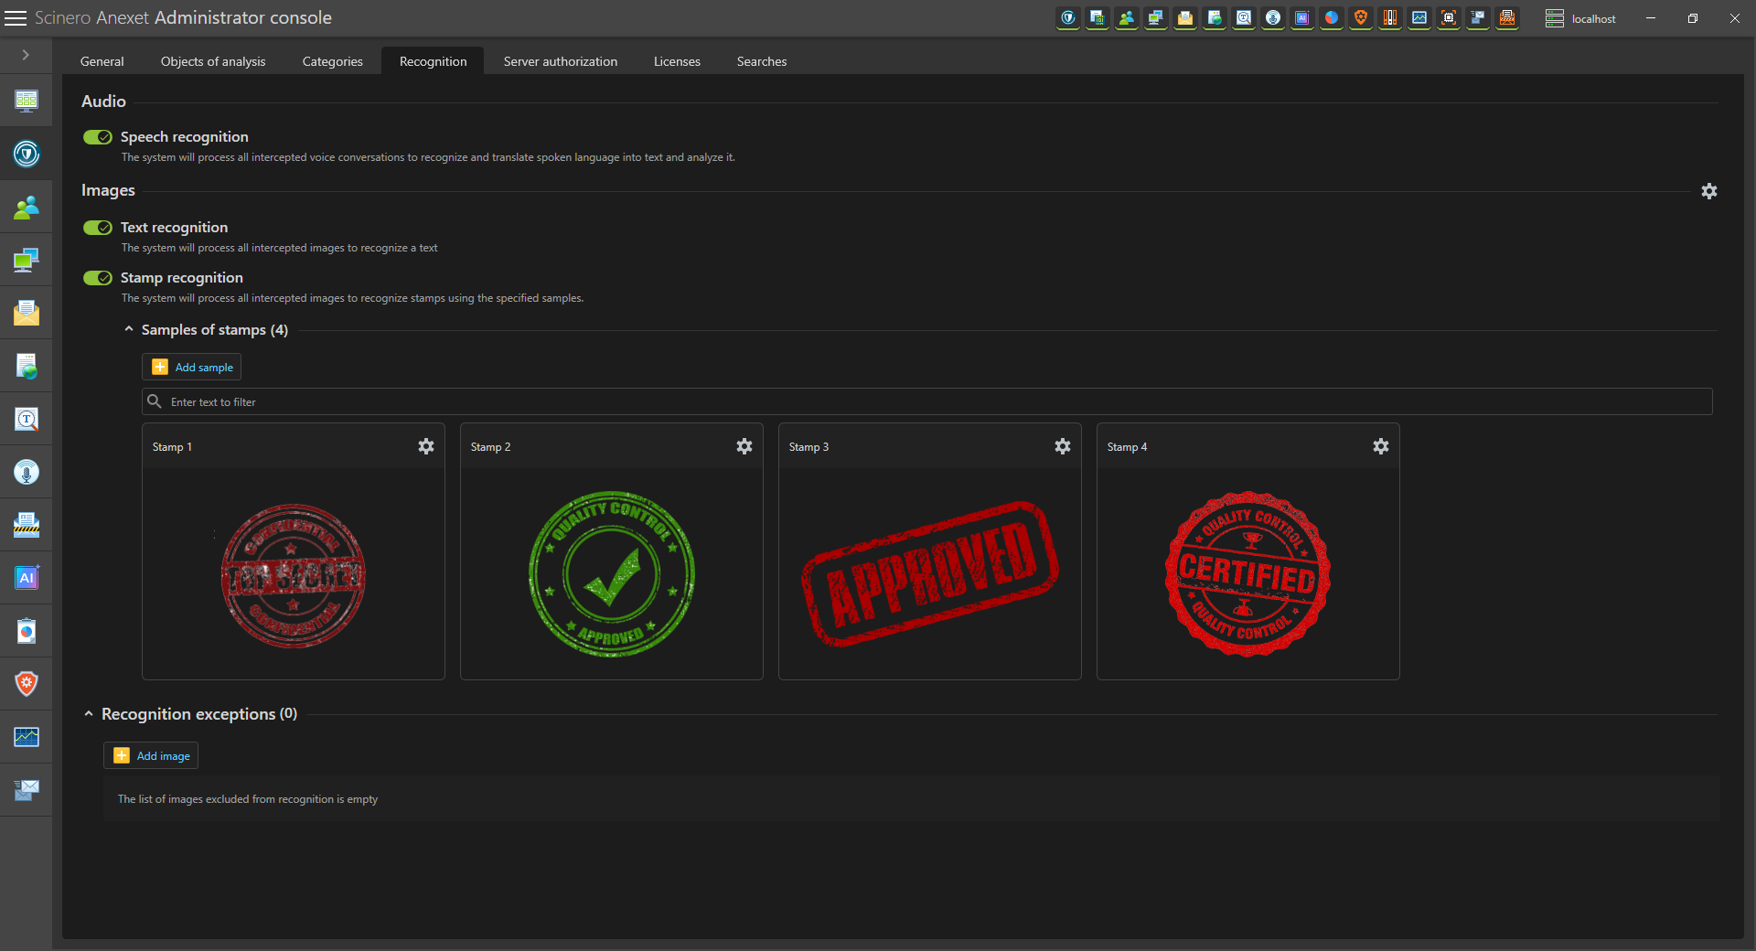Open settings gear for the Images section
The width and height of the screenshot is (1756, 951).
tap(1708, 191)
